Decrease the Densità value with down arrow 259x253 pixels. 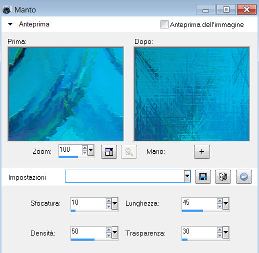tap(108, 236)
